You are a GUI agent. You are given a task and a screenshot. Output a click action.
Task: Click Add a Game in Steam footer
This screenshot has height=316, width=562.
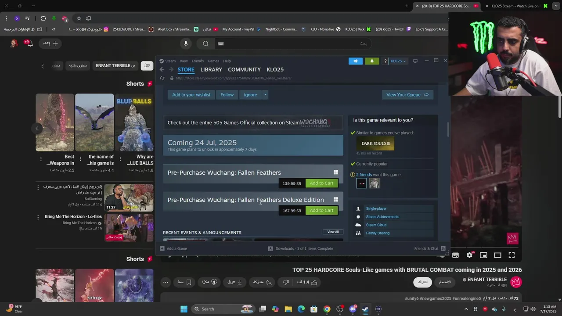[173, 248]
